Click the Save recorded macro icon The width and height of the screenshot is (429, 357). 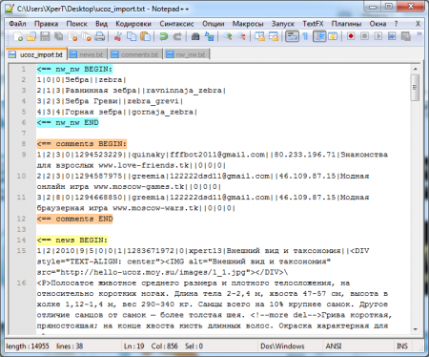(x=406, y=36)
